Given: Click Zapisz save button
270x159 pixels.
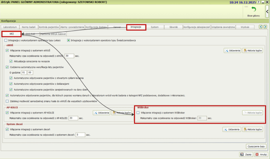Looking at the screenshot, I should tap(246, 155).
